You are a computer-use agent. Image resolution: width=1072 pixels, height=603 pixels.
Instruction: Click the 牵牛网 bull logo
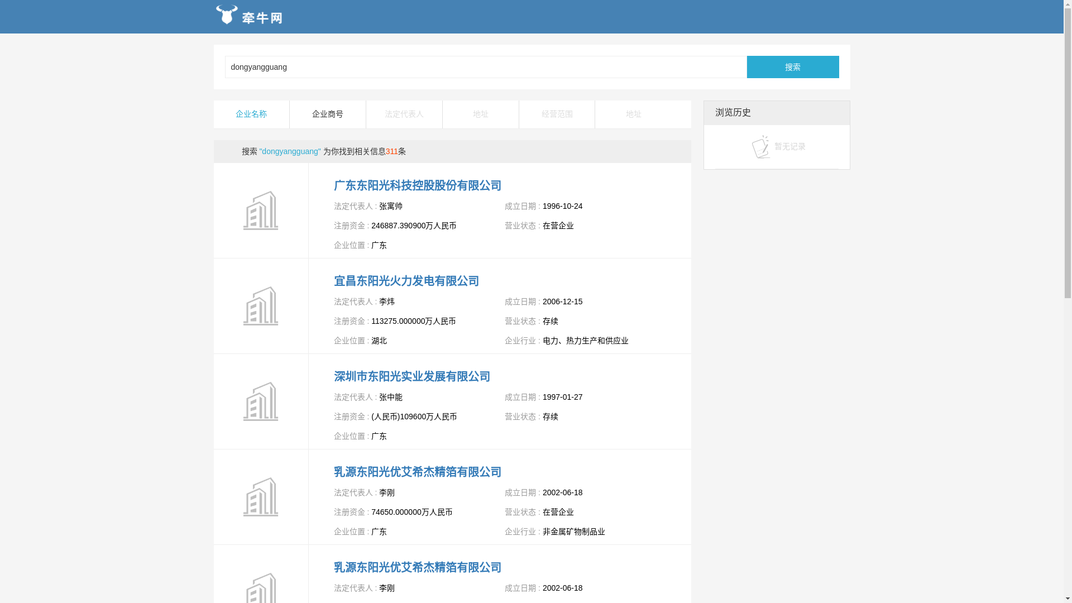(x=249, y=15)
